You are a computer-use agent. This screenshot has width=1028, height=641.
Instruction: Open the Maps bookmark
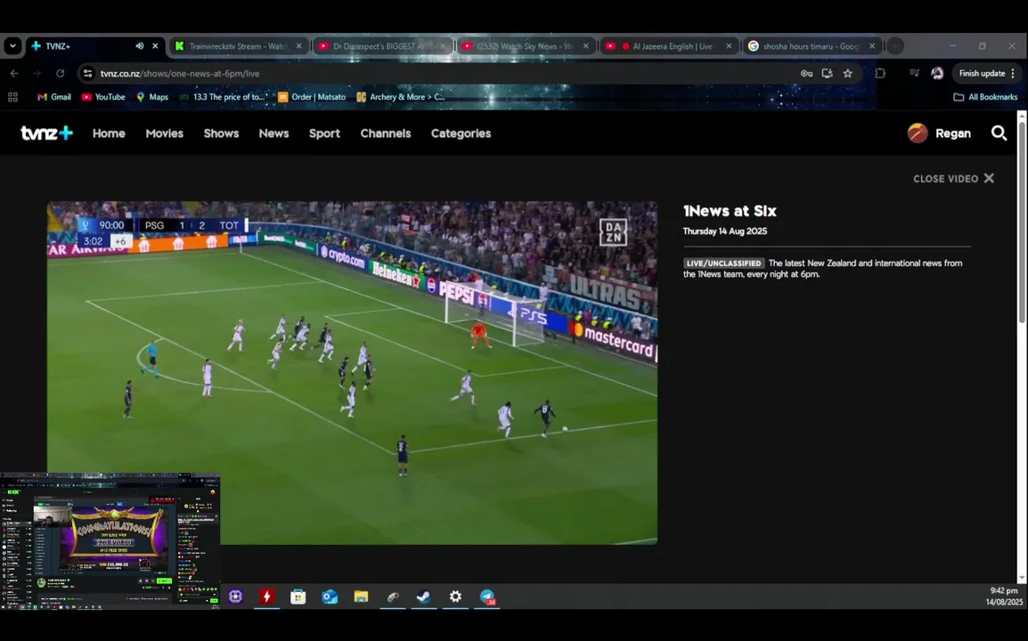tap(152, 97)
